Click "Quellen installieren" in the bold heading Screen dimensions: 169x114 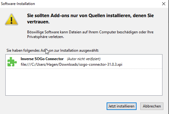[110, 16]
